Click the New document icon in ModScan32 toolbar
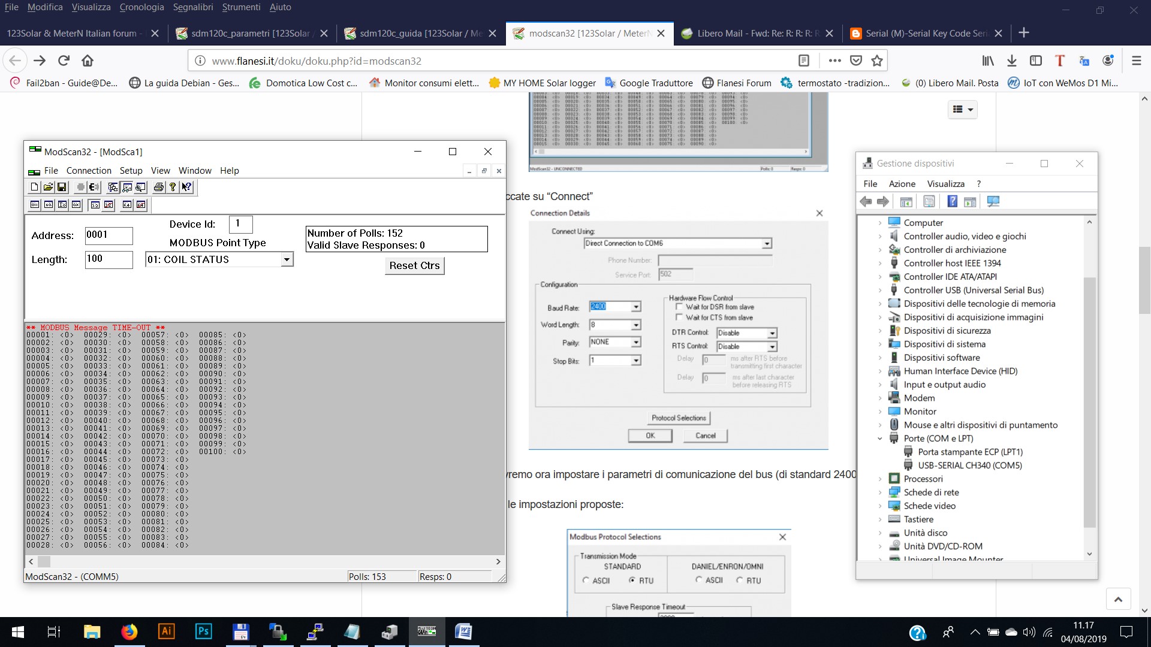1151x647 pixels. click(34, 188)
